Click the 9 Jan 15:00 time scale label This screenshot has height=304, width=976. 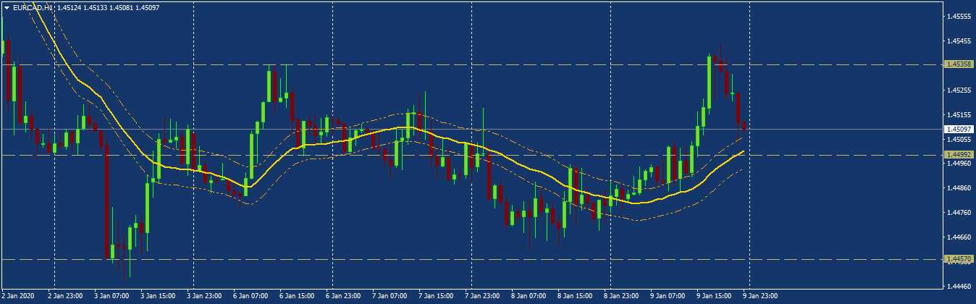pyautogui.click(x=713, y=296)
